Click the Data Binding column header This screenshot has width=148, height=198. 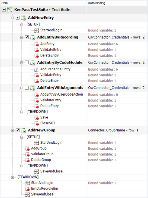117,3
